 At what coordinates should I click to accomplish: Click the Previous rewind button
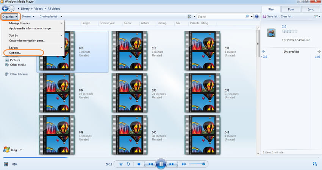(150, 164)
